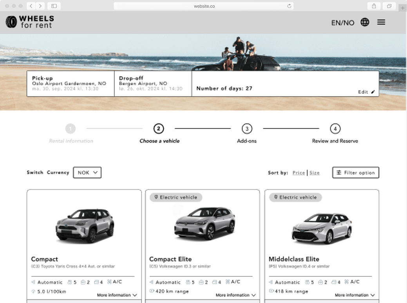Expand More information for Middelclass Elite

[355, 295]
